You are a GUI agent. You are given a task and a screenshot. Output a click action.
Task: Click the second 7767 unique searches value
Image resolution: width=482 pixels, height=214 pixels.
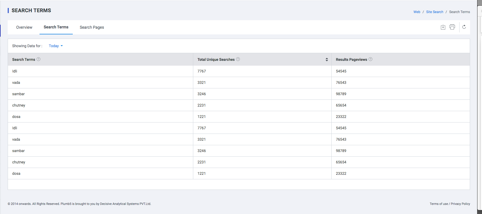(x=202, y=128)
